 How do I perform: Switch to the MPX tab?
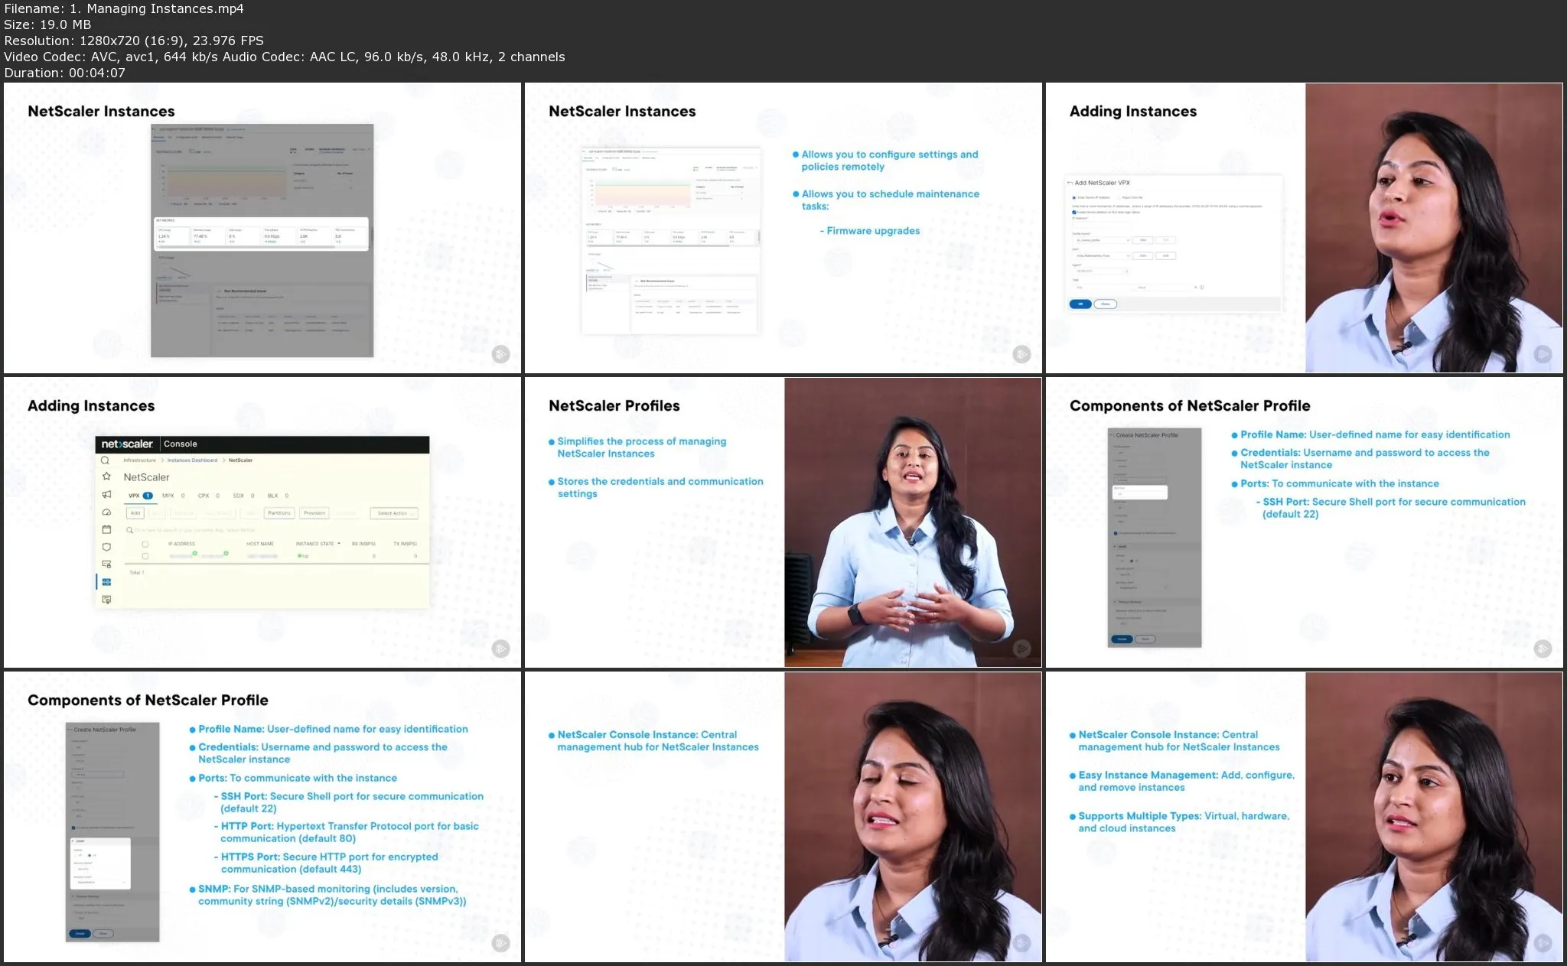click(168, 496)
